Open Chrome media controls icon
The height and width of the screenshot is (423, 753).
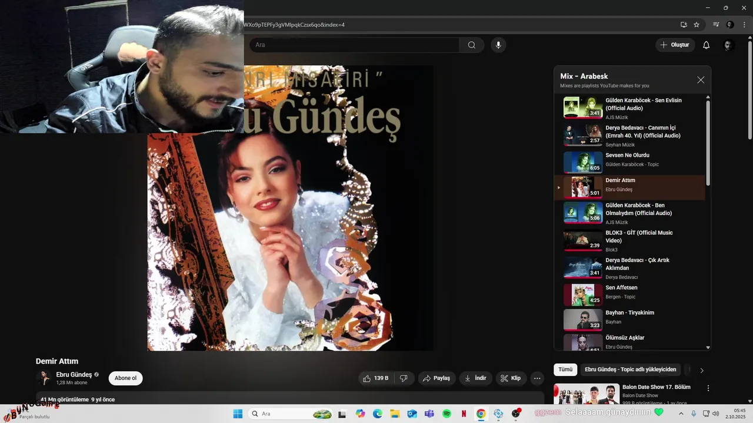click(716, 25)
